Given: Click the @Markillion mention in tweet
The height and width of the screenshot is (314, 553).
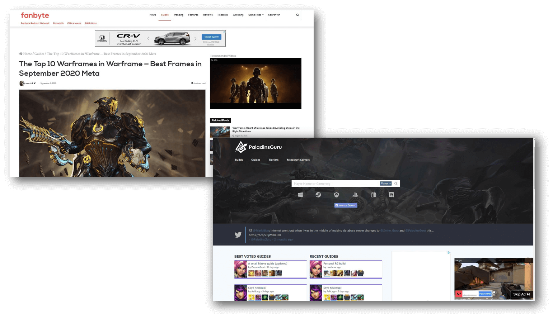Looking at the screenshot, I should point(261,230).
